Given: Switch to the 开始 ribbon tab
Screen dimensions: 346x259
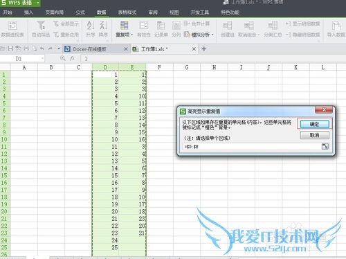Looking at the screenshot, I should 8,12.
